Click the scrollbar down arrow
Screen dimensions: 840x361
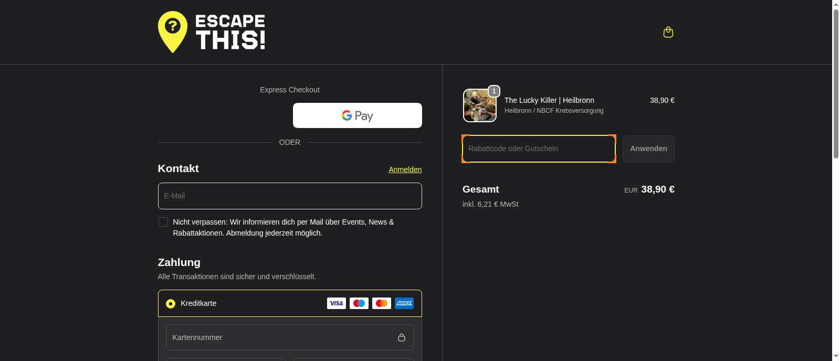(836, 357)
